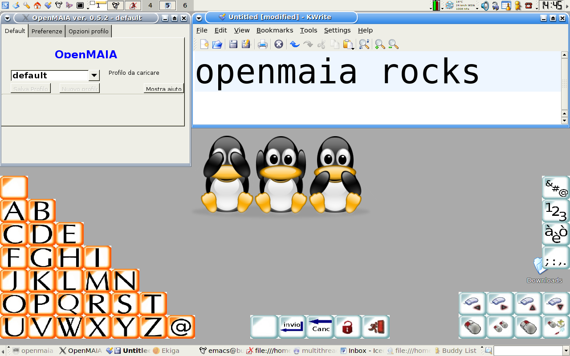
Task: Click the Inbox taskbar entry
Action: click(x=362, y=351)
